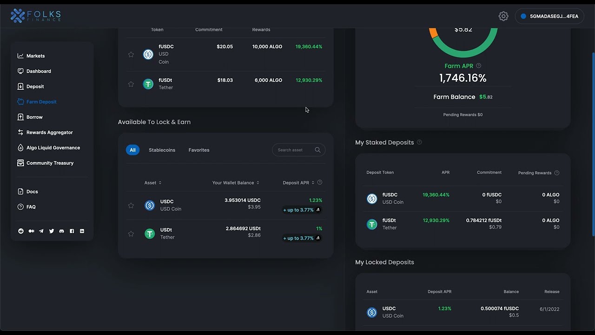Viewport: 595px width, 335px height.
Task: Open the Docs link
Action: click(x=28, y=192)
